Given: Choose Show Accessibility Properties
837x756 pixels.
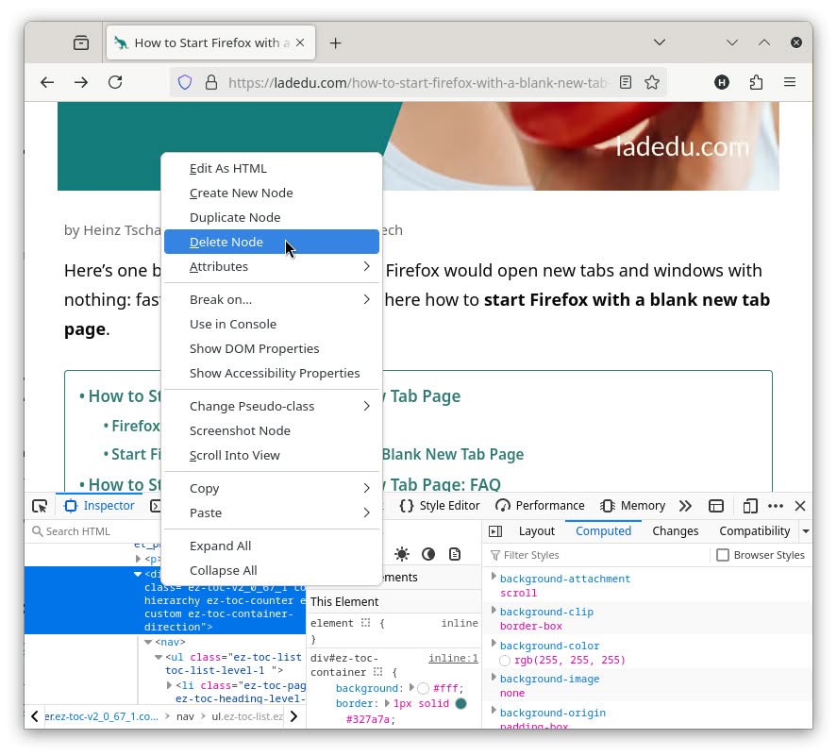Looking at the screenshot, I should (x=272, y=373).
